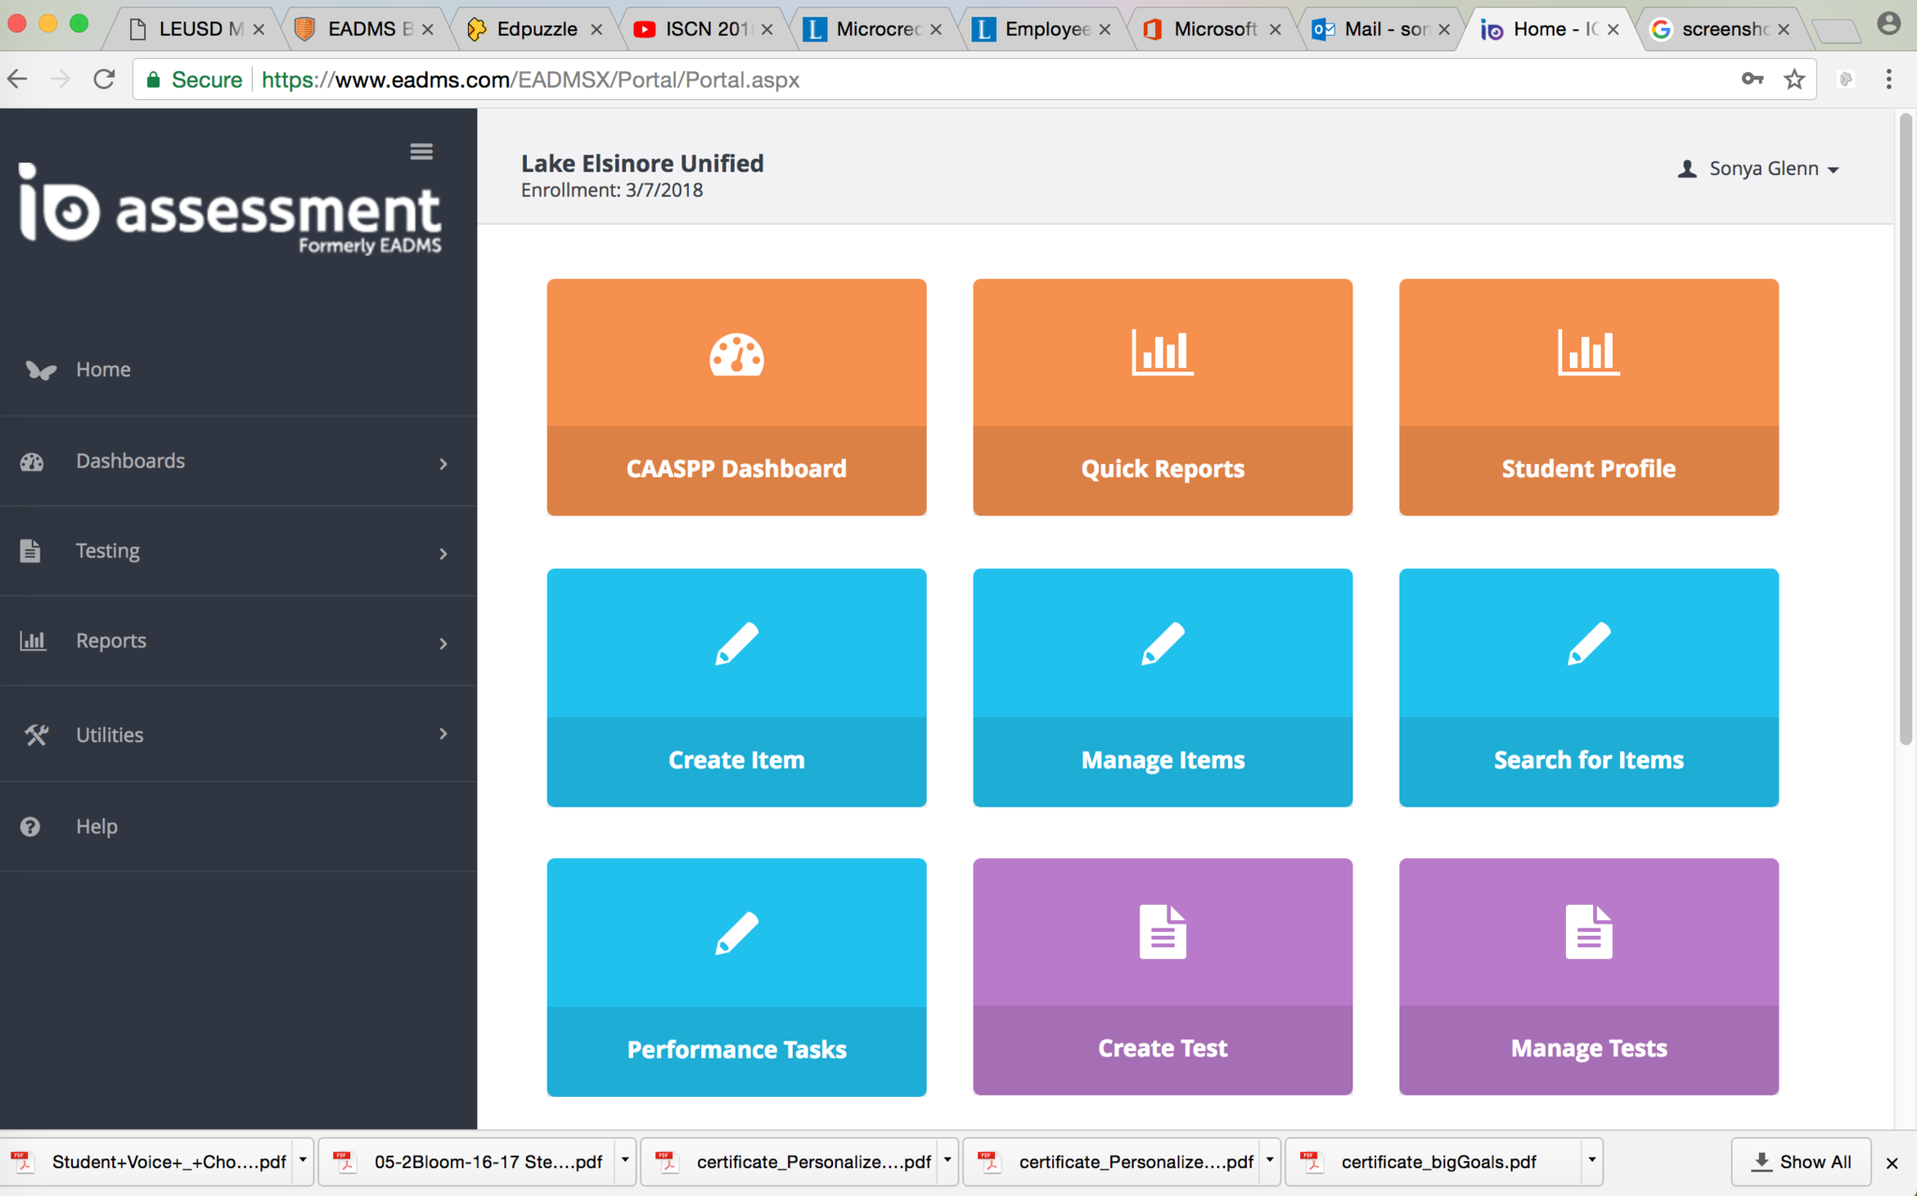Click the Quick Reports bar chart icon
Screen dimensions: 1917x1196
(x=1163, y=353)
